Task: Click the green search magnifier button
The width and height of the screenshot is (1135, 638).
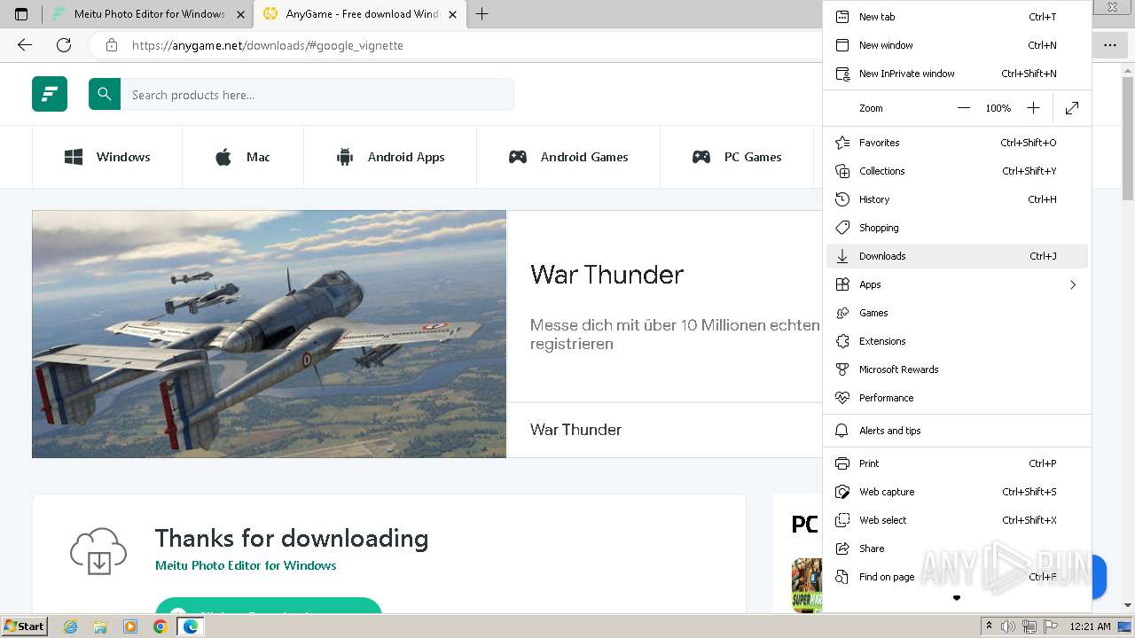Action: [x=105, y=95]
